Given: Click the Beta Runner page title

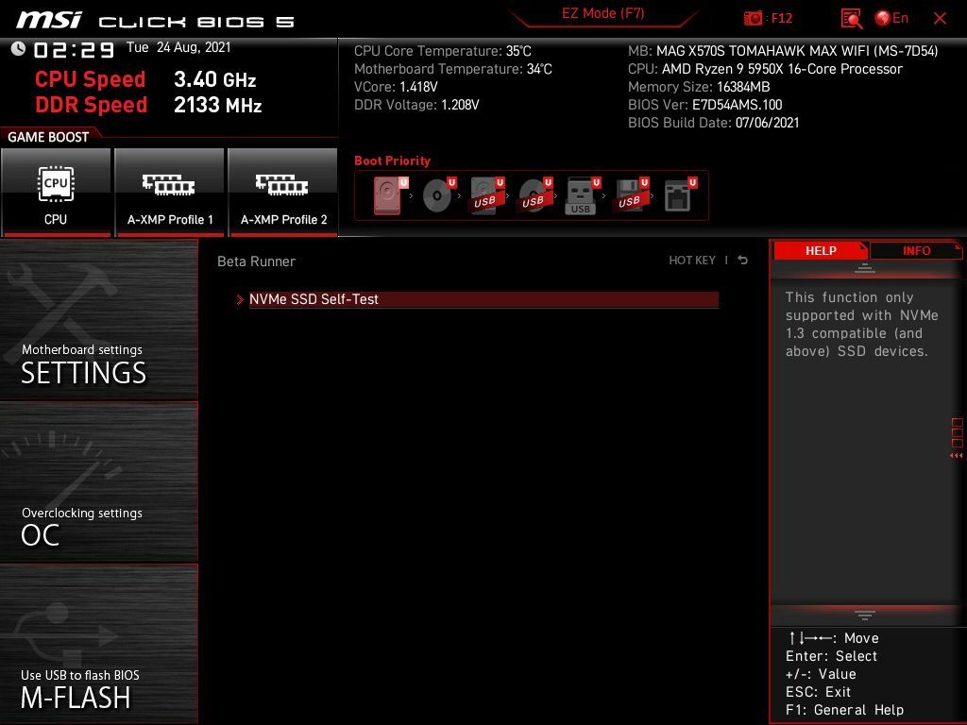Looking at the screenshot, I should [x=256, y=261].
